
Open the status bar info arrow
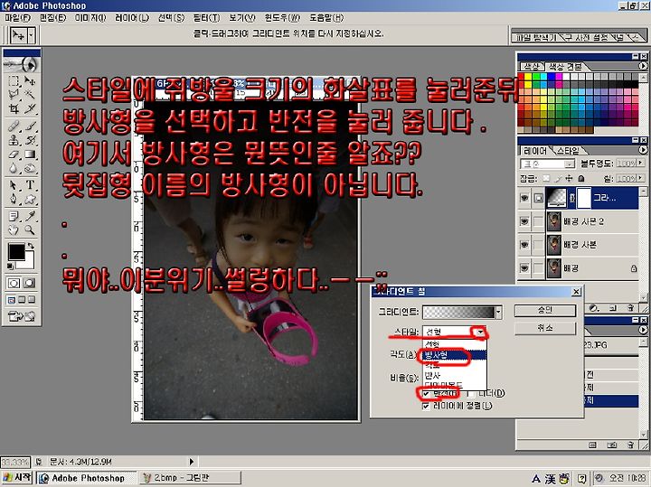(192, 462)
